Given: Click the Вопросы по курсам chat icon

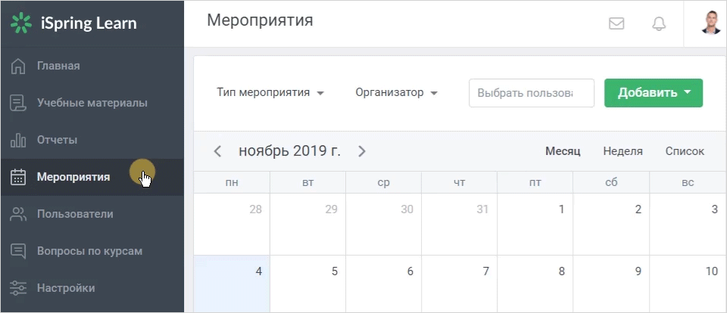Looking at the screenshot, I should tap(18, 251).
